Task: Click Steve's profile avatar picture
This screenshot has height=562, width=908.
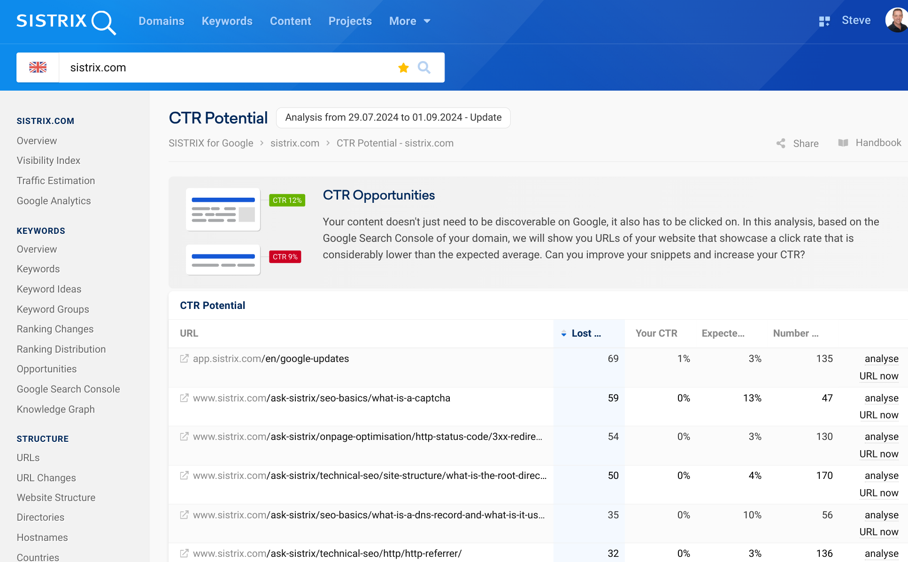Action: click(x=897, y=20)
